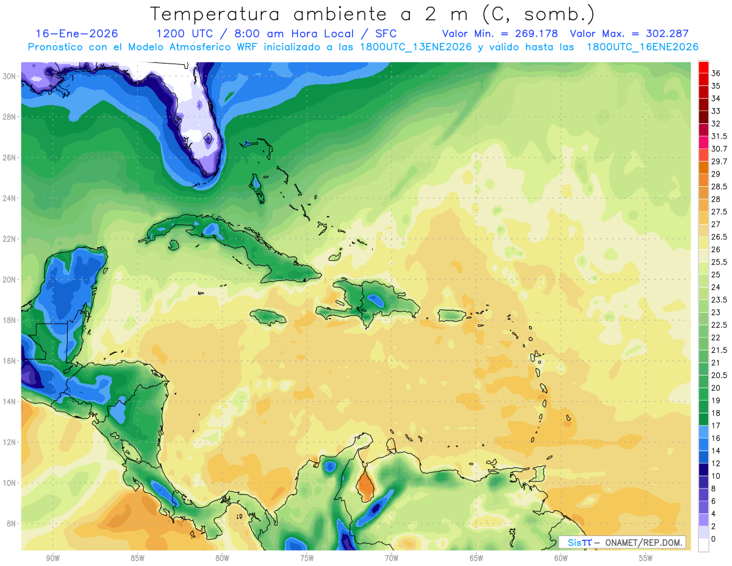Viewport: 732px width, 566px height.
Task: Select the "Valor Max. = 302.287" value
Action: tap(628, 34)
